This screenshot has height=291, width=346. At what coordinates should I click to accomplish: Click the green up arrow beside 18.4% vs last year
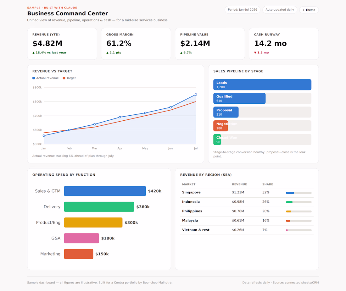tap(34, 53)
